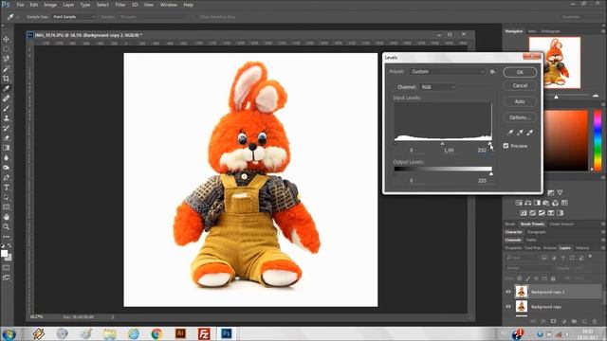Select the Healing Brush tool
Viewport: 607px width, 341px height.
click(x=7, y=99)
